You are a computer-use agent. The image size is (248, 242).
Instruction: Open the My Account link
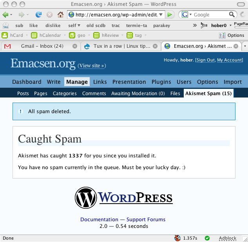(x=229, y=60)
